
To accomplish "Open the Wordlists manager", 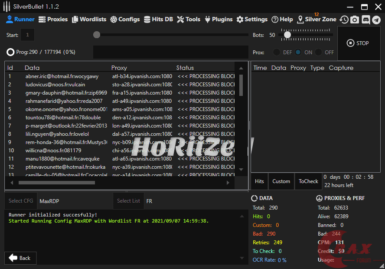I will tap(89, 20).
